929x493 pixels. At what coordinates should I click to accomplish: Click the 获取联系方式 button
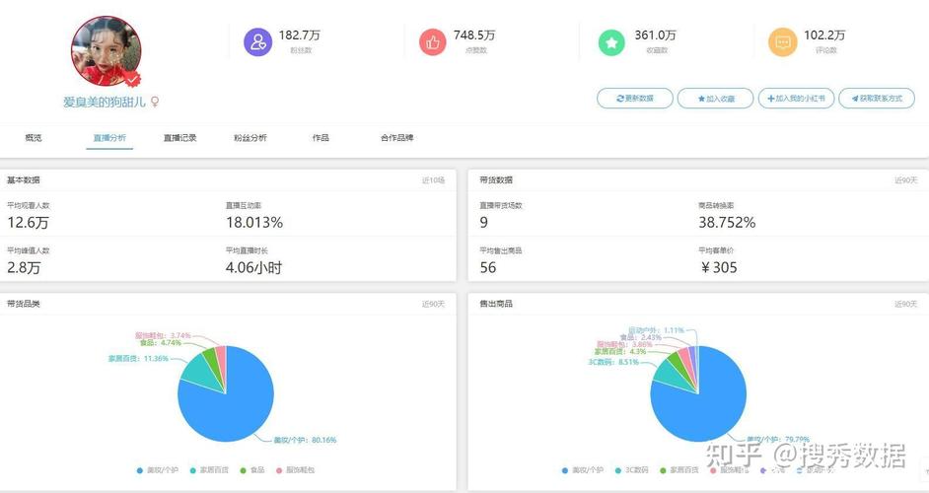pos(876,99)
